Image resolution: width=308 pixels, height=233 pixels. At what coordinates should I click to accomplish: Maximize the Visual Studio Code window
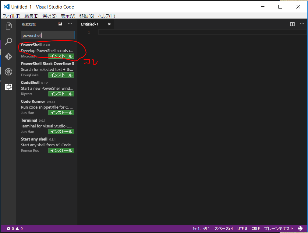(x=280, y=7)
